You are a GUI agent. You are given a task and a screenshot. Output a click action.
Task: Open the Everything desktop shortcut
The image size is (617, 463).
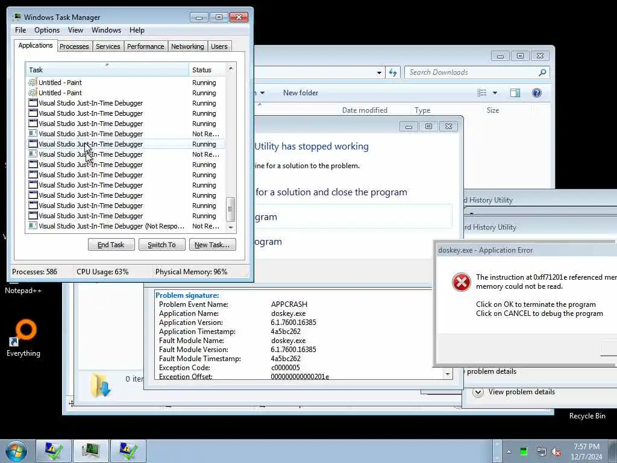tap(23, 338)
